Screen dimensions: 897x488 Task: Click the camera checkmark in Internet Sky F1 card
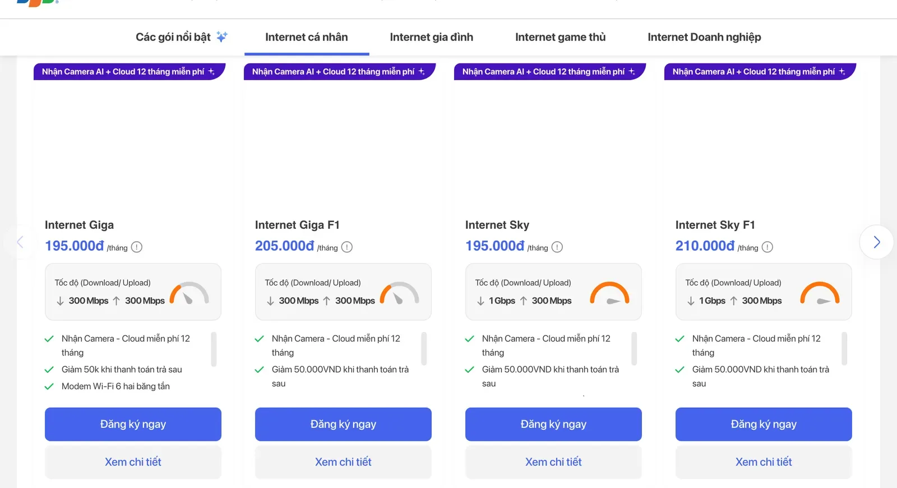(680, 339)
